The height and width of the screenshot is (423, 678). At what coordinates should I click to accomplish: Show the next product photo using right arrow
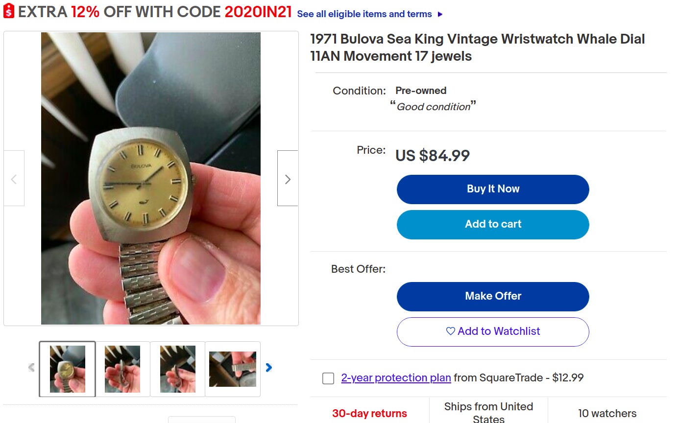[288, 179]
